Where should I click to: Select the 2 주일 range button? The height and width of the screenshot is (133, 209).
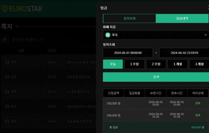pos(156,64)
